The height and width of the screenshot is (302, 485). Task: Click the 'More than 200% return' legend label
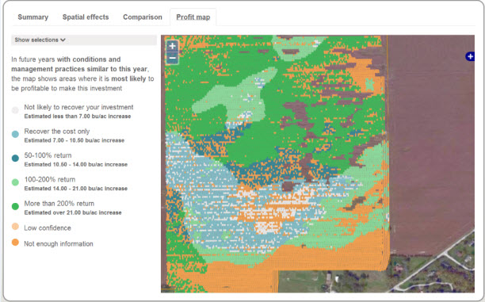coord(59,204)
